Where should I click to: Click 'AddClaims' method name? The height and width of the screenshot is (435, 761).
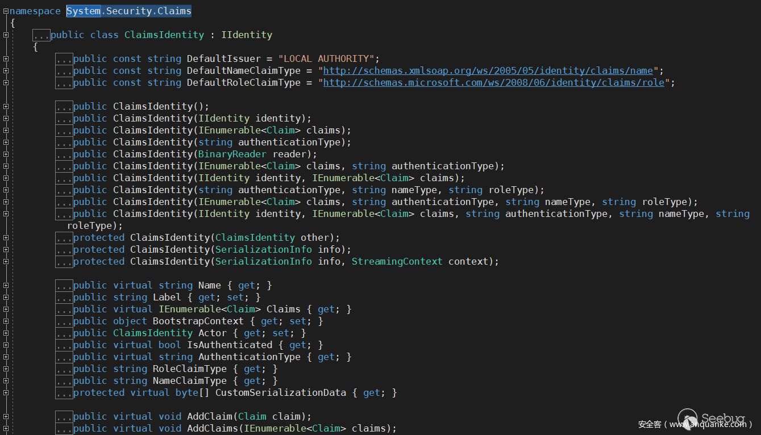[x=213, y=428]
